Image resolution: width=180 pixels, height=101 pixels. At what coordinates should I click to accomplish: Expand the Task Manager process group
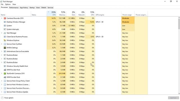coord(2,33)
